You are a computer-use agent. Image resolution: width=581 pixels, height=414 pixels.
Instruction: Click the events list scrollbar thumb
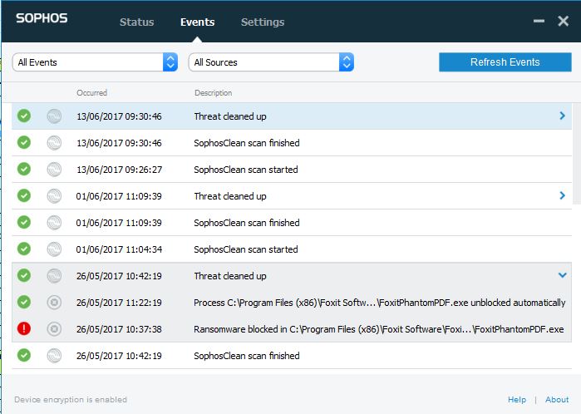click(x=577, y=154)
